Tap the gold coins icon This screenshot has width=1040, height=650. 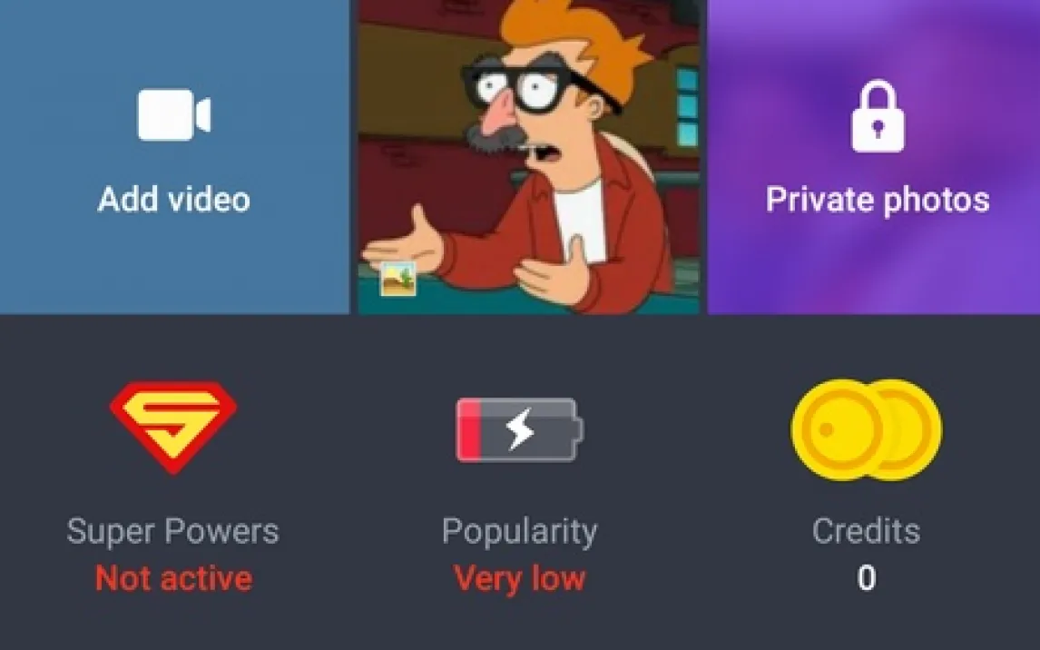pyautogui.click(x=867, y=429)
